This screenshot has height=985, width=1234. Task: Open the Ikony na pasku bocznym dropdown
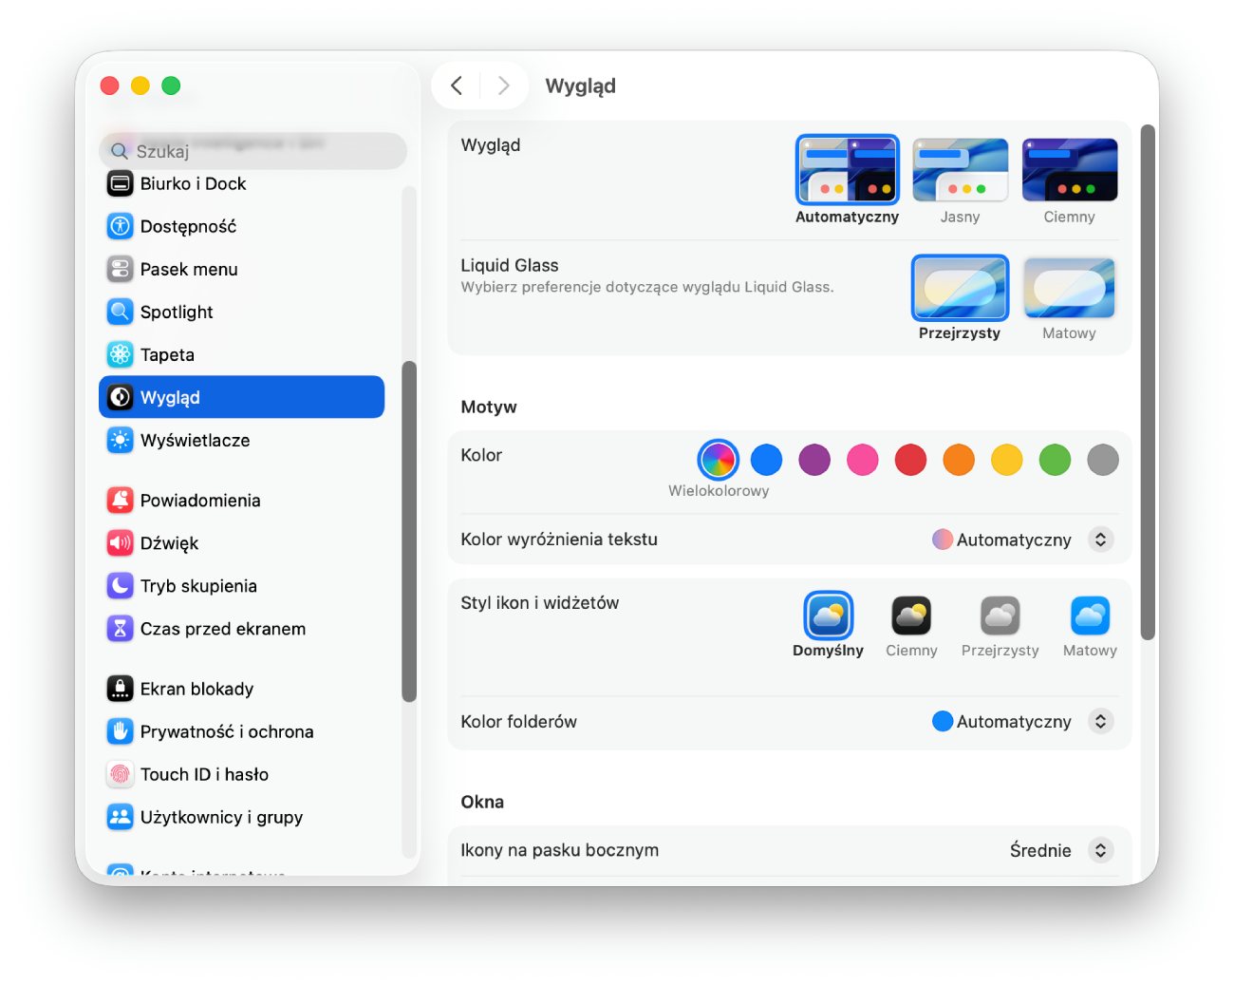click(1099, 850)
